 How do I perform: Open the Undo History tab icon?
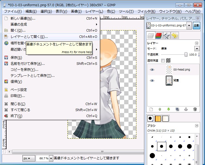point(175,35)
